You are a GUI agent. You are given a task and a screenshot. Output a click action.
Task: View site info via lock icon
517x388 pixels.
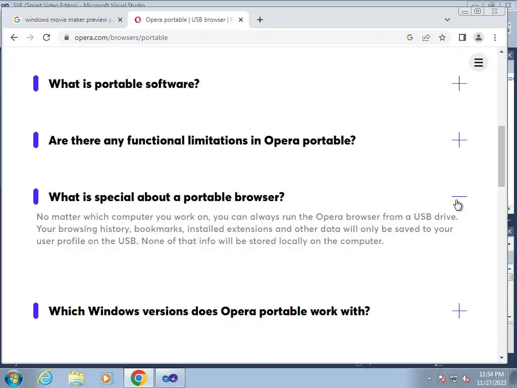[x=66, y=37]
